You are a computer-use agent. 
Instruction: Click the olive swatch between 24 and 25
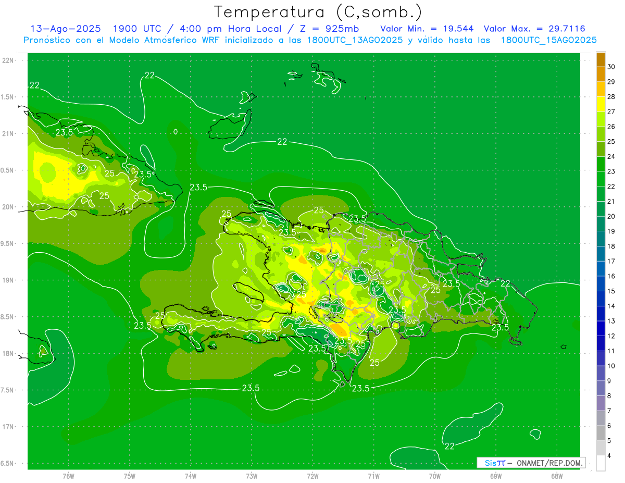(x=601, y=149)
